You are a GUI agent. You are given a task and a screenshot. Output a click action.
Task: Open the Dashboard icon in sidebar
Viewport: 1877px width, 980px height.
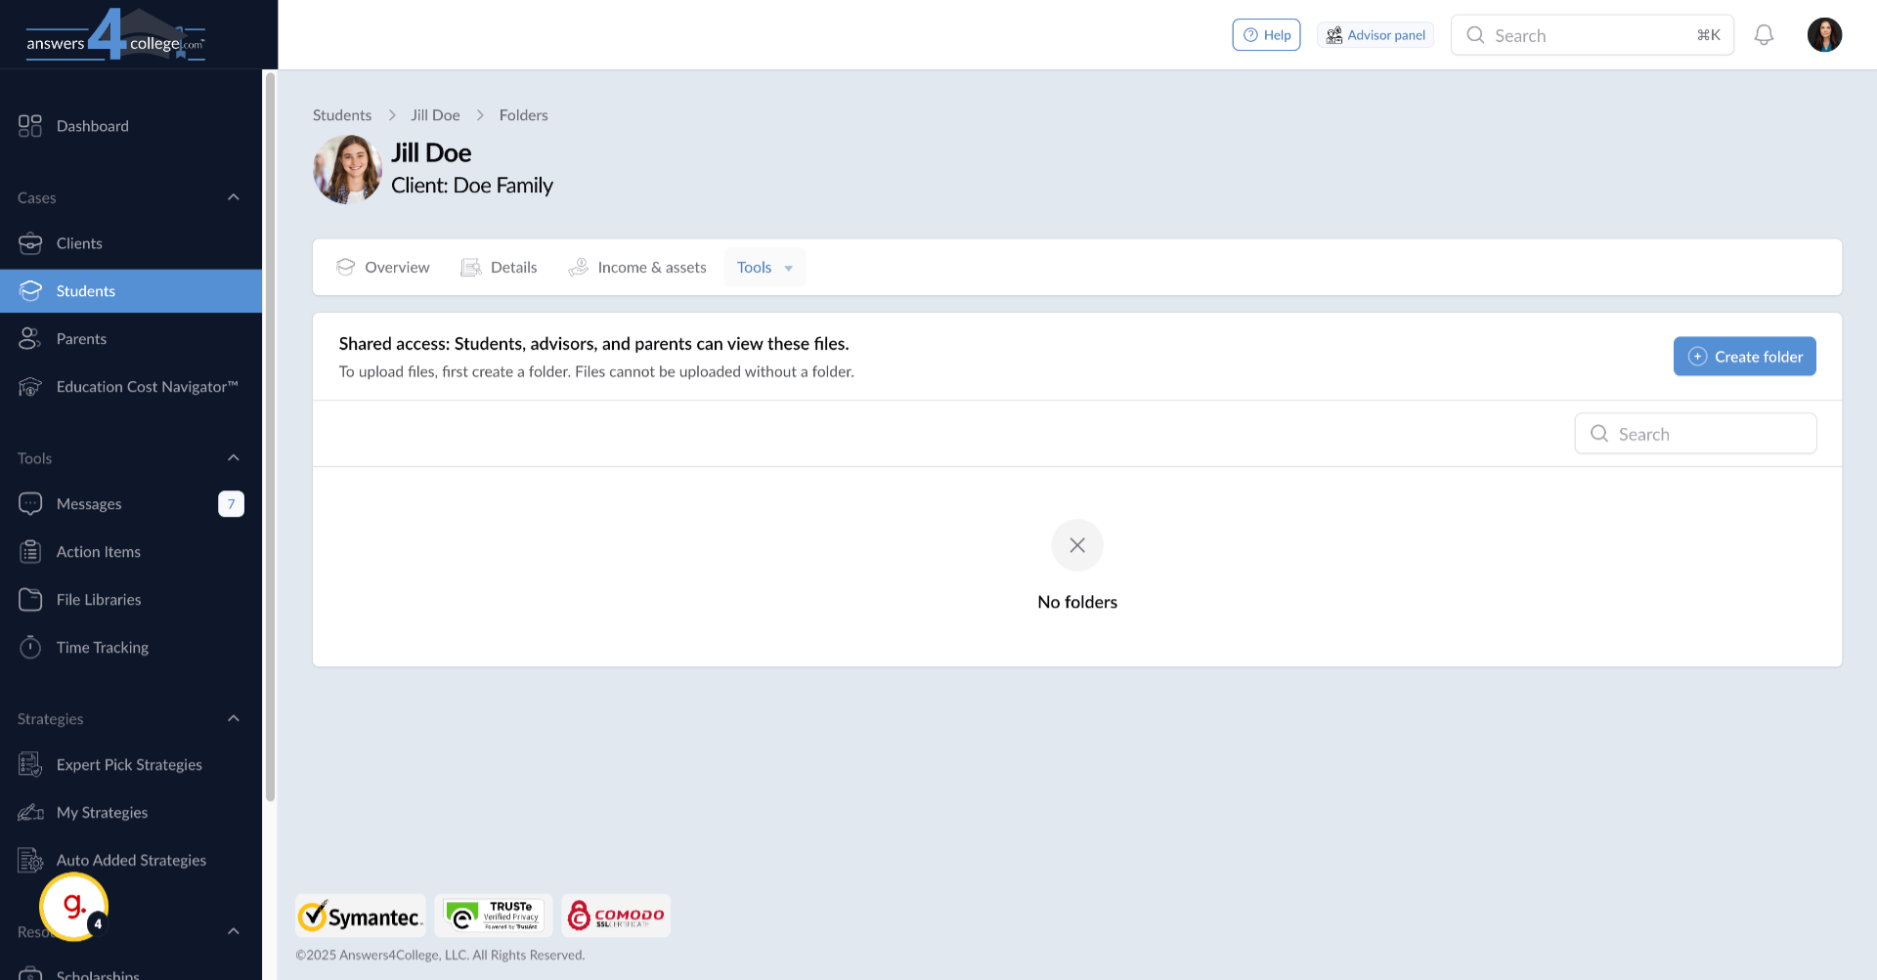point(28,125)
